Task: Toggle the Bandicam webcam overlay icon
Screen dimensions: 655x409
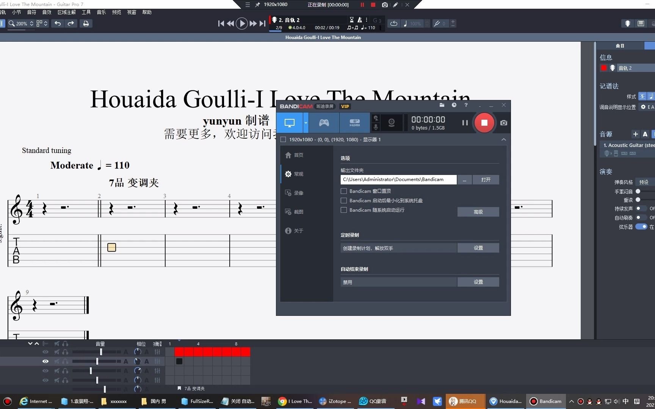Action: 392,123
